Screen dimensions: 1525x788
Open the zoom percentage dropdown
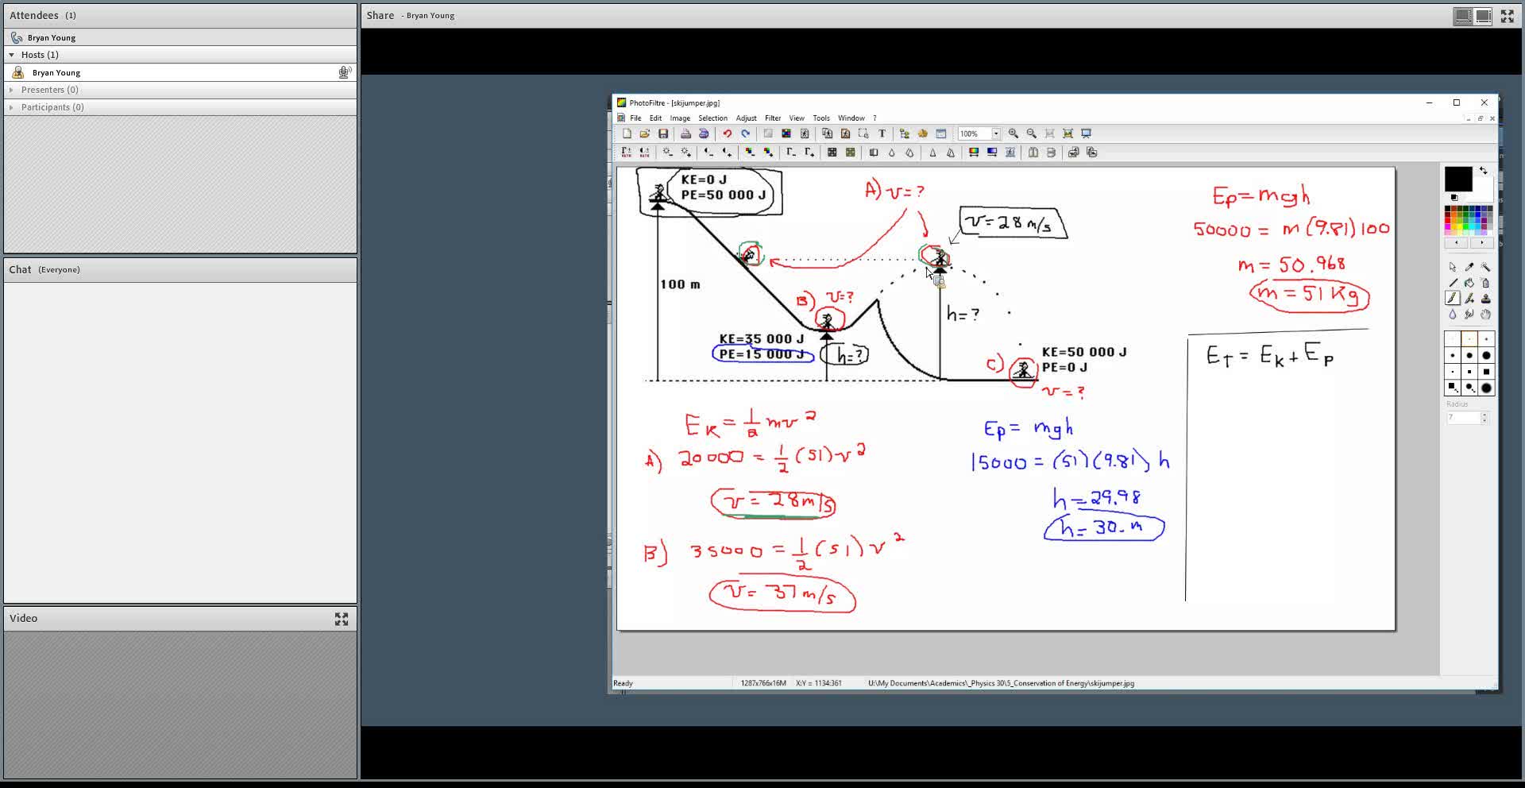[x=996, y=133]
